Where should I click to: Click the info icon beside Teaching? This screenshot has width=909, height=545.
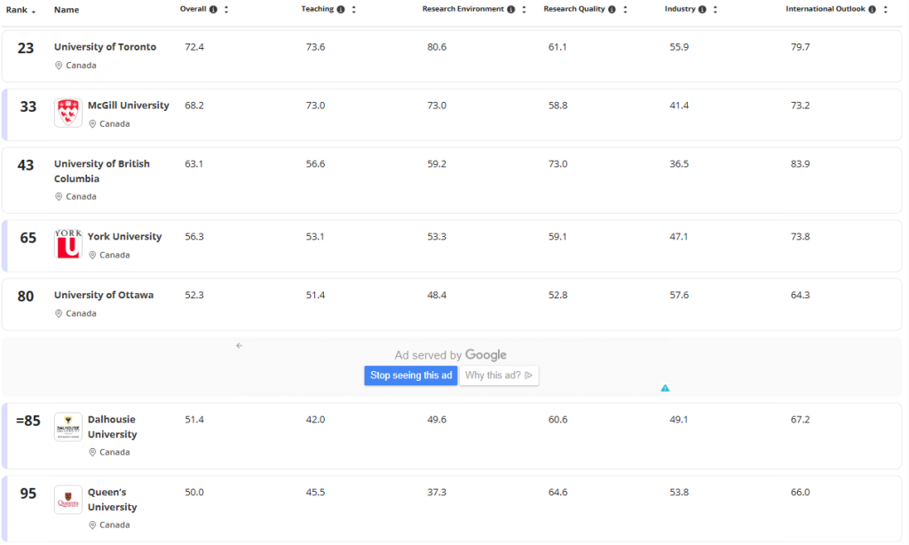coord(341,10)
